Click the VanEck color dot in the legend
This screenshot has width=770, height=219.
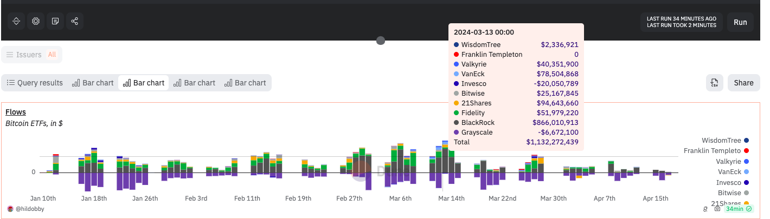[746, 172]
